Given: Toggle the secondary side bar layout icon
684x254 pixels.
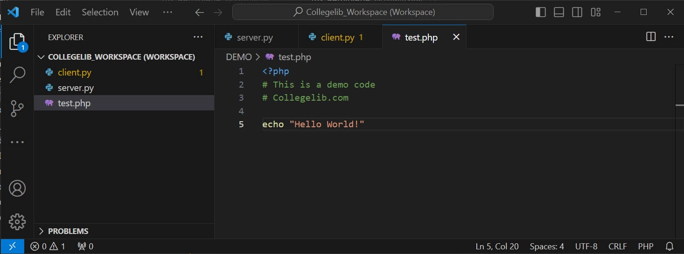Looking at the screenshot, I should (577, 12).
